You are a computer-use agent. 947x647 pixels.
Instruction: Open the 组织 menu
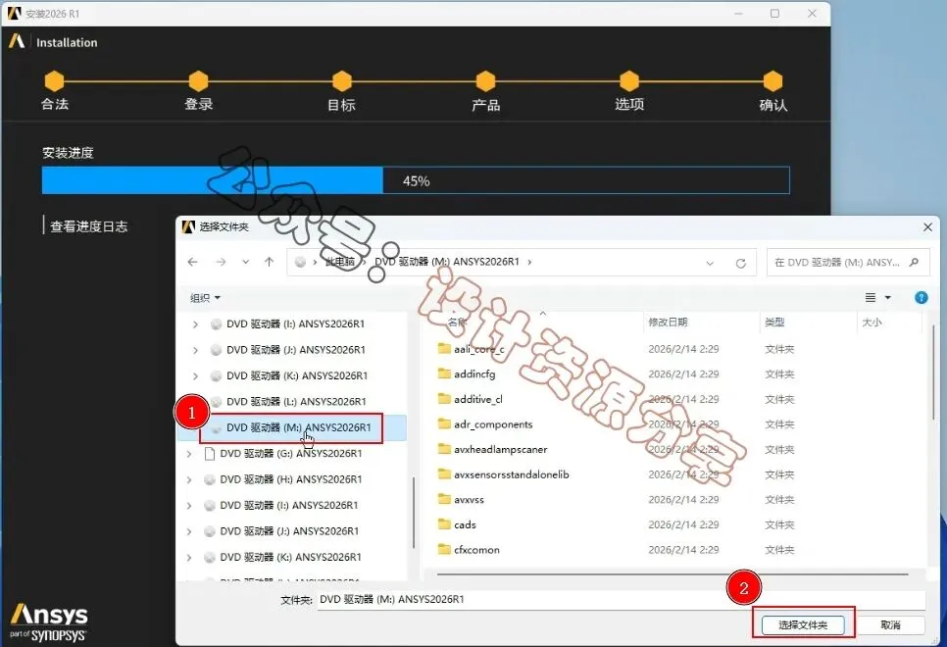205,298
